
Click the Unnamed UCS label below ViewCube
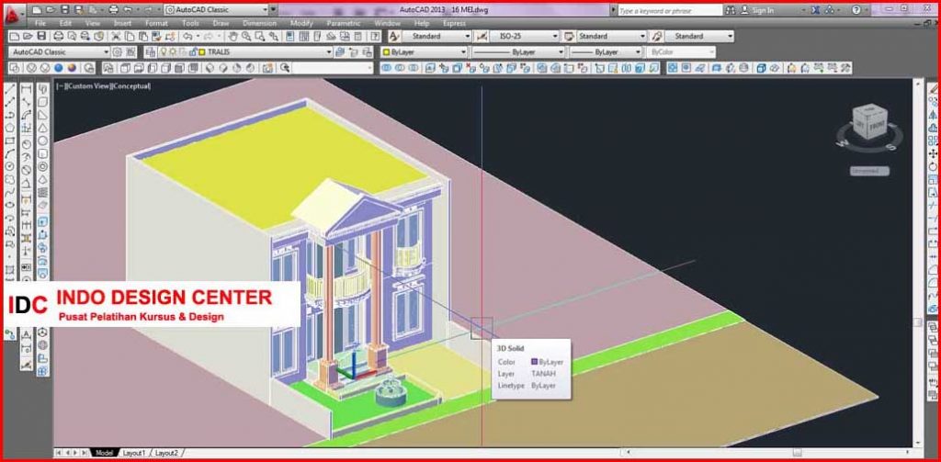coord(869,171)
